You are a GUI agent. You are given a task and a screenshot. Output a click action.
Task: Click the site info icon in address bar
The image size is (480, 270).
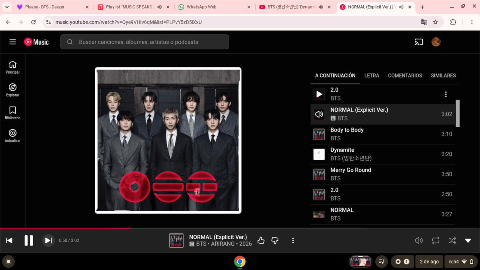(48, 22)
